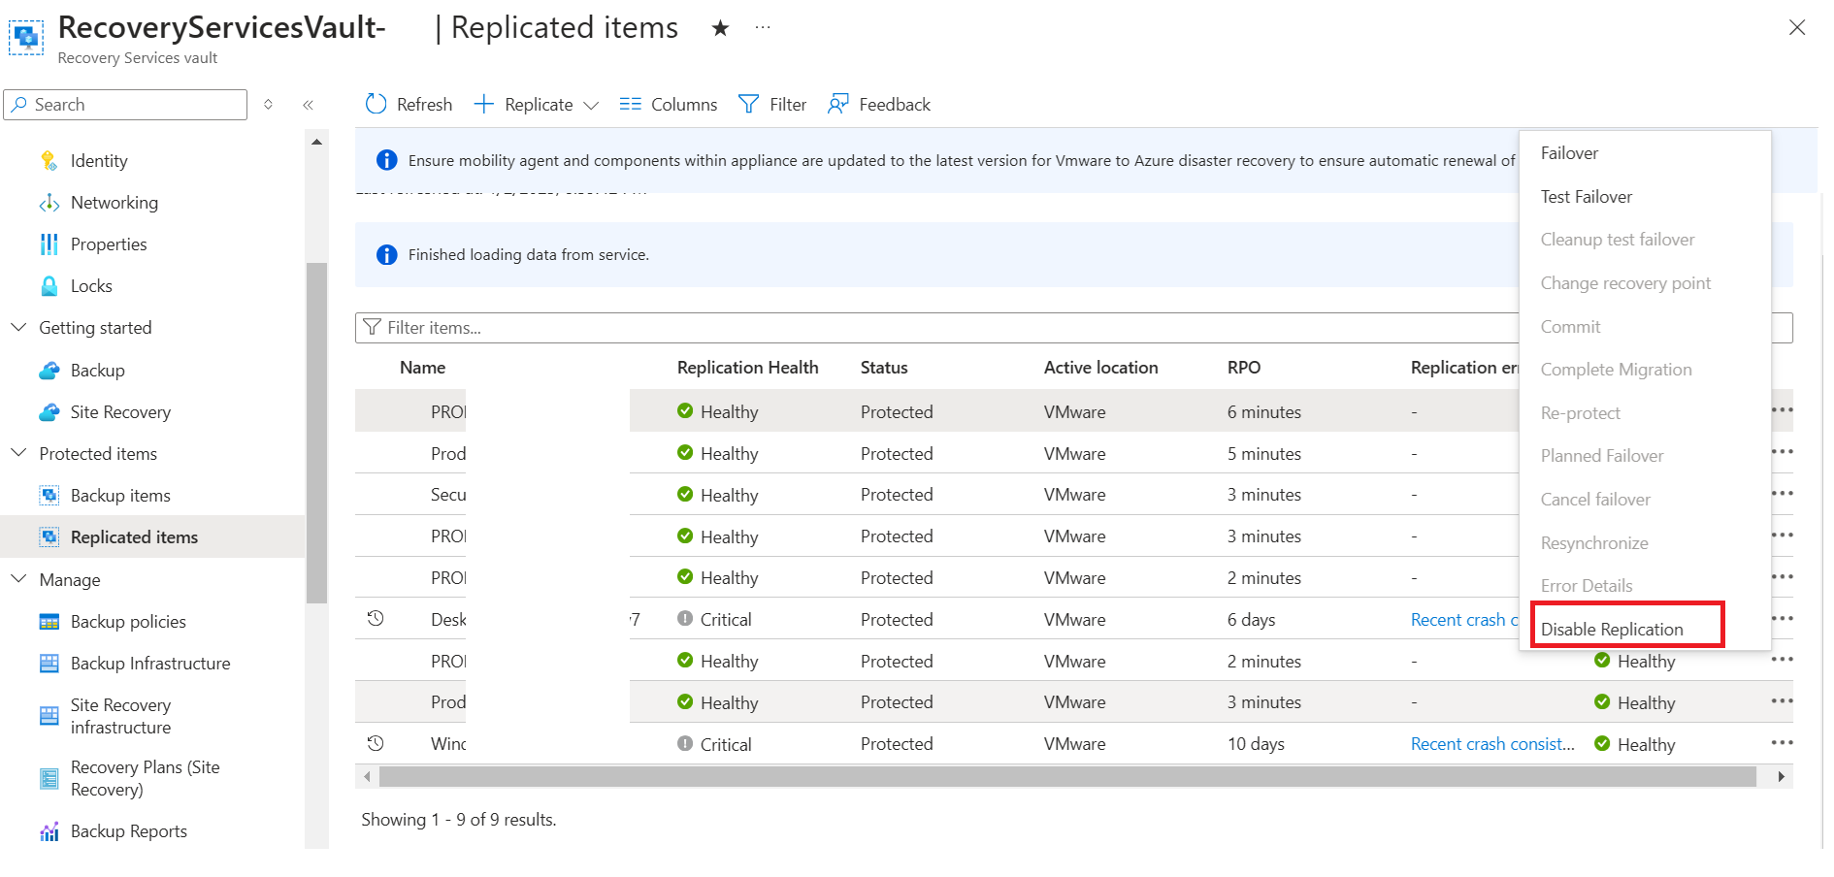Click the Site Recovery cloud icon
1834x877 pixels.
[49, 412]
